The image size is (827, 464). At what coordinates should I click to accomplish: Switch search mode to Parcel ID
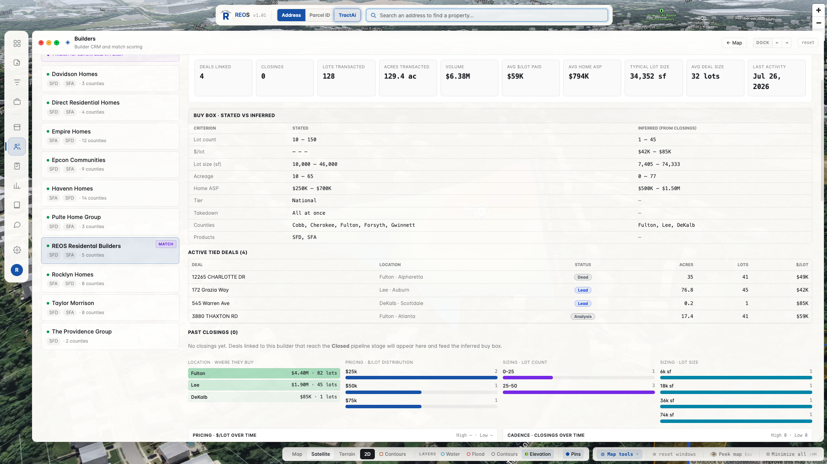[319, 15]
